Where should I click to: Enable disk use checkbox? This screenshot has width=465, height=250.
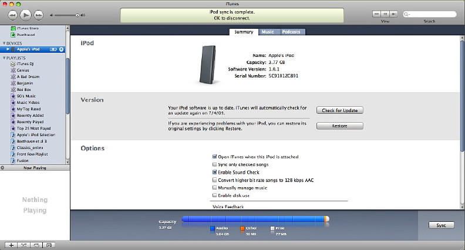[x=215, y=195]
